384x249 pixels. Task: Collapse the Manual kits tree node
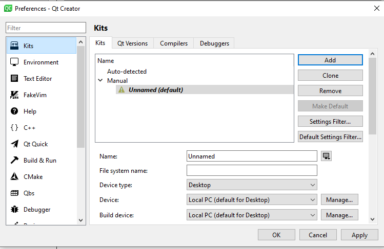pyautogui.click(x=100, y=81)
